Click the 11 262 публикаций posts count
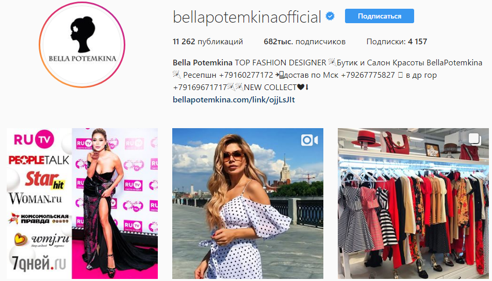The width and height of the screenshot is (492, 281). click(x=208, y=42)
